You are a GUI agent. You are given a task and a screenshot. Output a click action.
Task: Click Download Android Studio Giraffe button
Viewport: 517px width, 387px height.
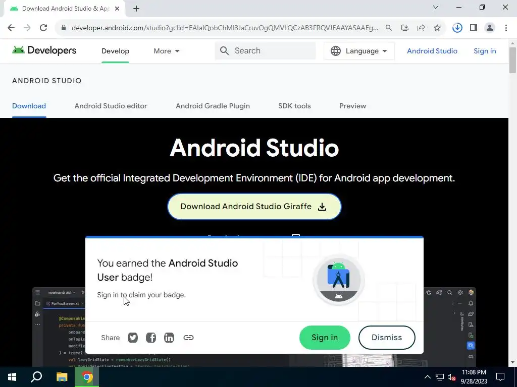(254, 206)
